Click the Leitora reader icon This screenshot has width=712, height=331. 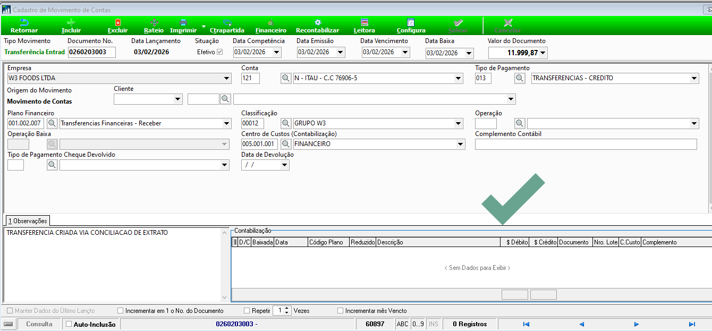(x=364, y=22)
